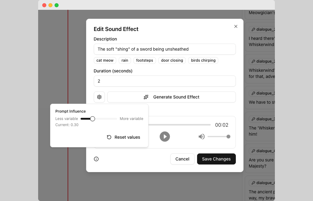
Task: Select the "birds chirping" suggestion chip
Action: (x=203, y=60)
